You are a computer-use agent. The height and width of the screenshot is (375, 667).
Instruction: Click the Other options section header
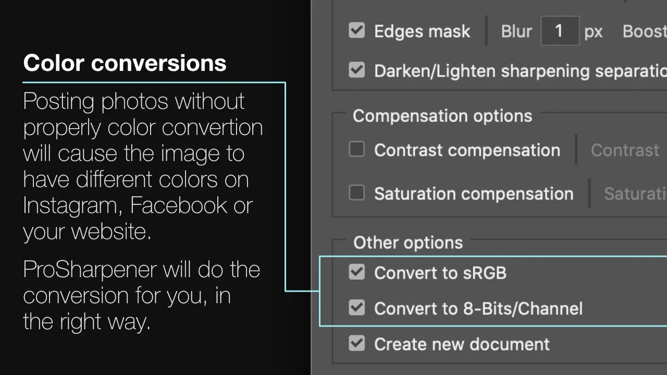tap(407, 242)
